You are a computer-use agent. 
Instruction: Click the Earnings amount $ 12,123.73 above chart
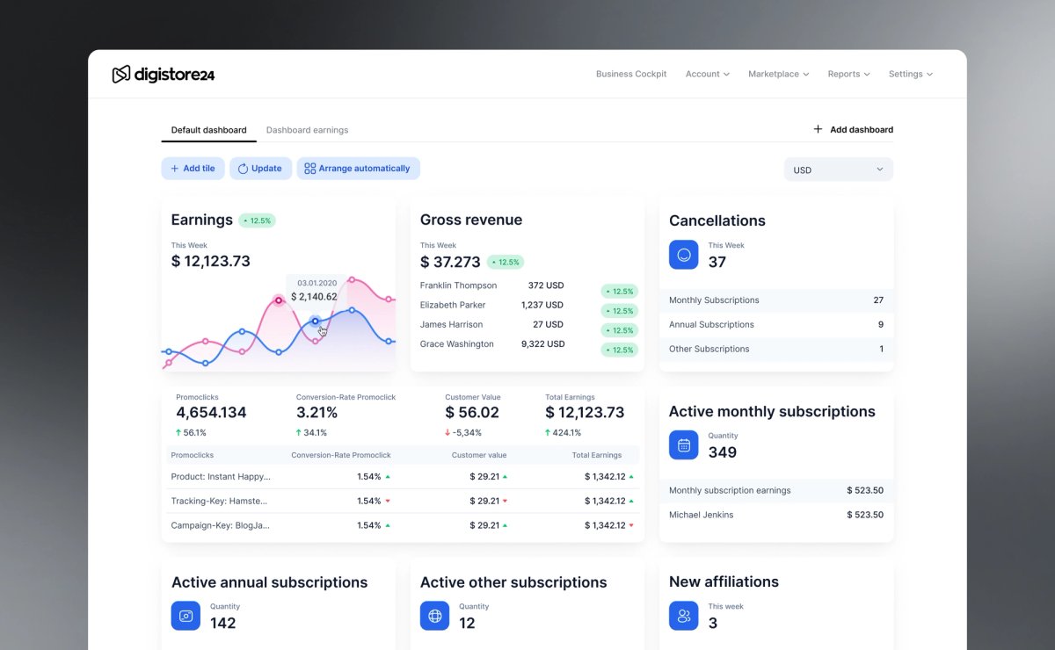pos(211,261)
